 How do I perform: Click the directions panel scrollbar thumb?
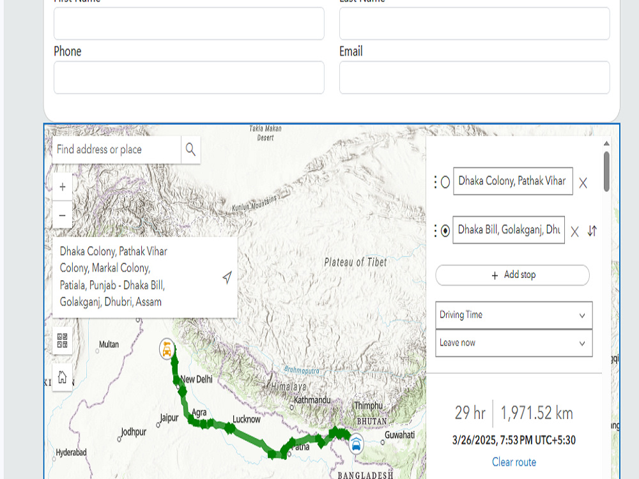606,171
